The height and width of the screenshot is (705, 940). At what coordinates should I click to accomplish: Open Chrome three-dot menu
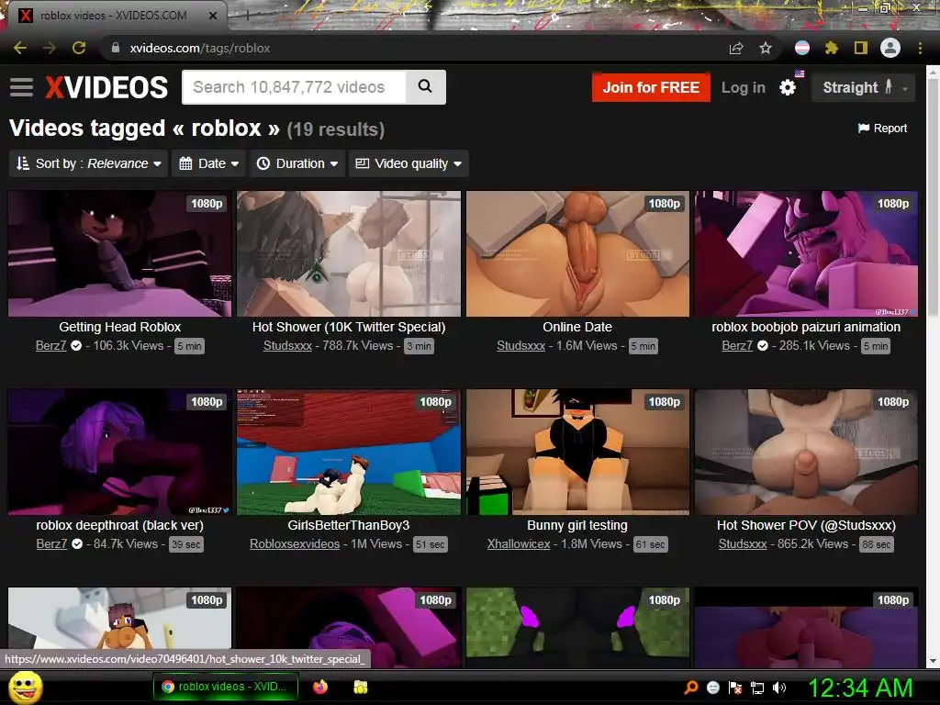click(920, 48)
